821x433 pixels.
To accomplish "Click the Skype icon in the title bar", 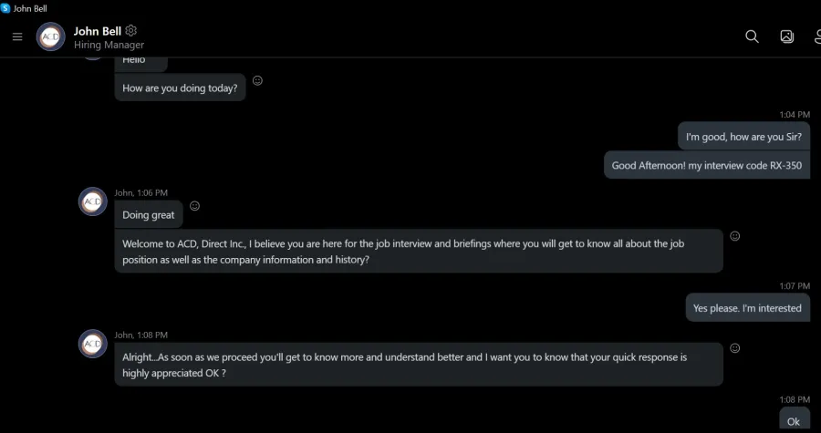I will pyautogui.click(x=5, y=8).
